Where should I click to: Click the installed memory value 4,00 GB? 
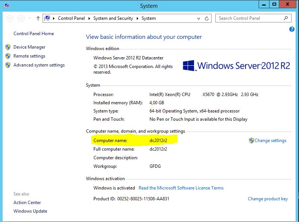(157, 103)
